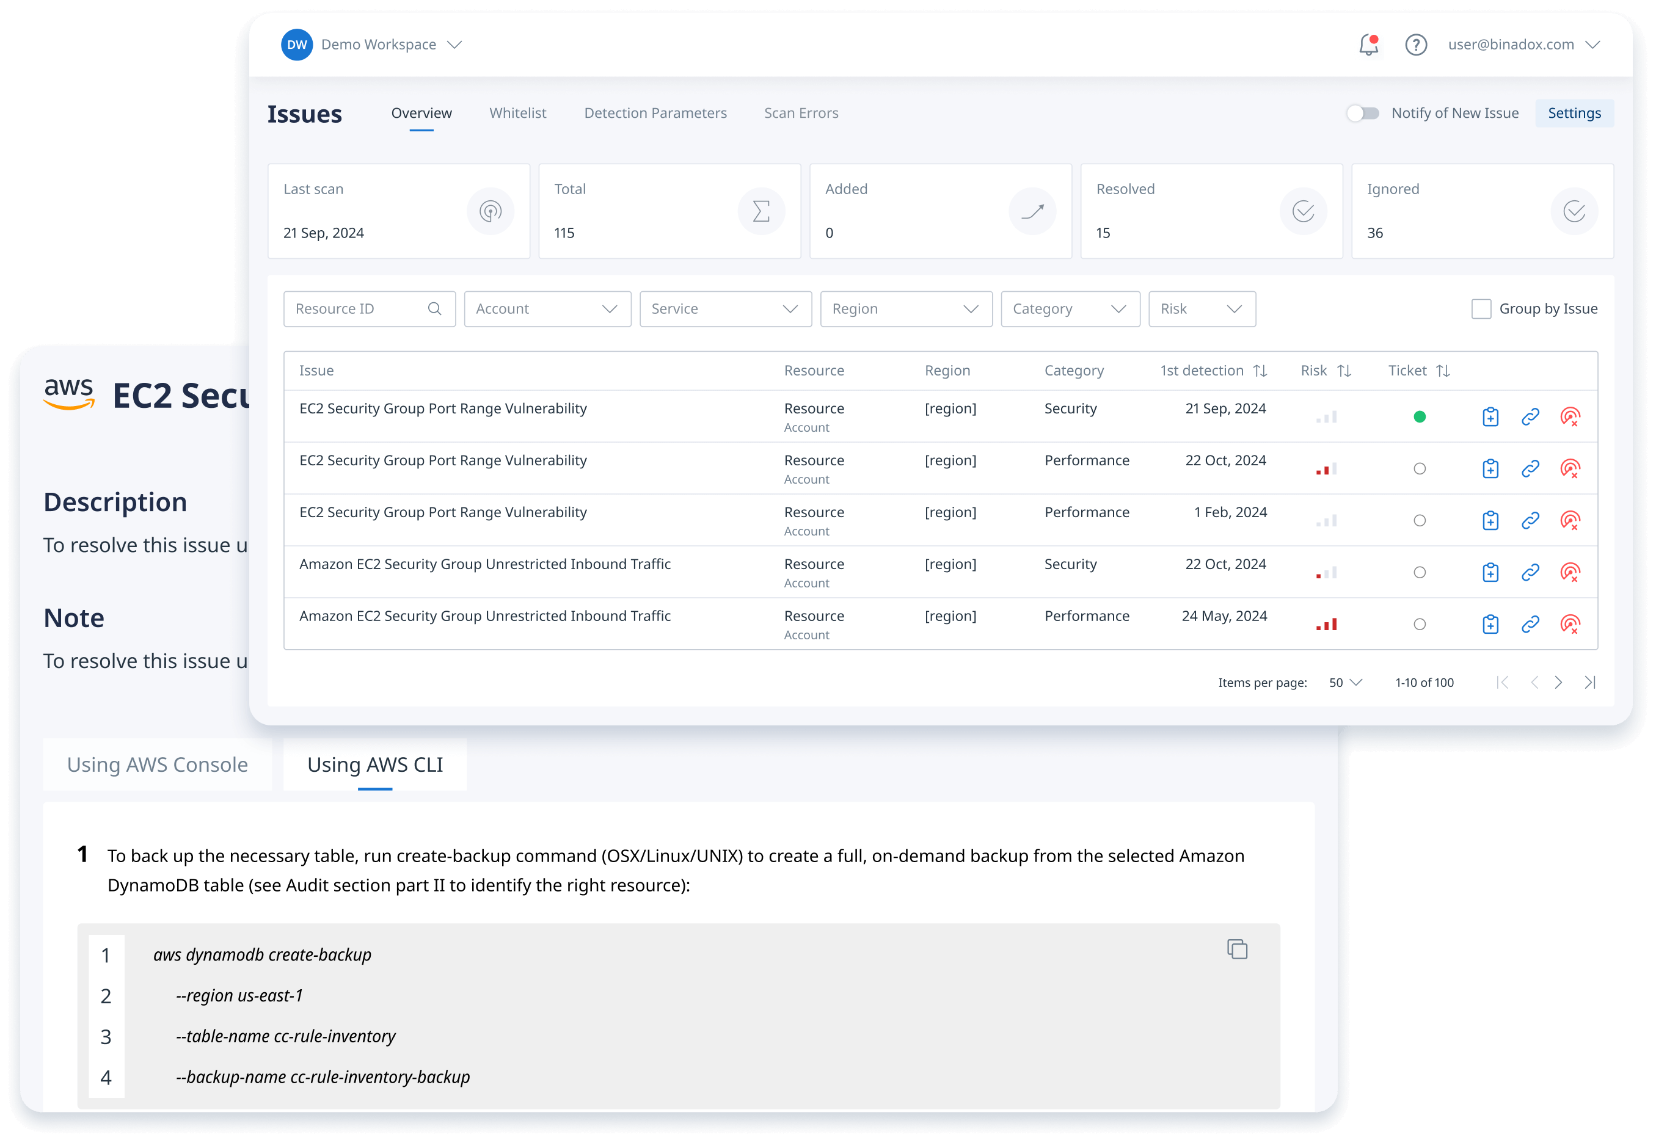
Task: Switch to the Whitelist tab
Action: click(x=517, y=114)
